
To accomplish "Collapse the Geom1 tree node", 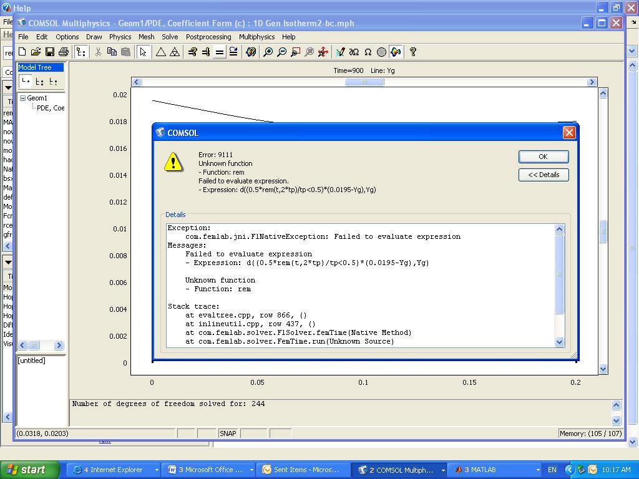I will 22,98.
